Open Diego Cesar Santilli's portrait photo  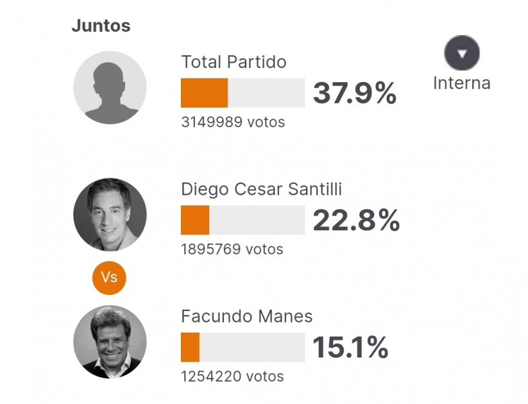(x=110, y=215)
